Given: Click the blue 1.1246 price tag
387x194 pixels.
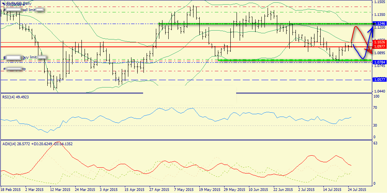Looking at the screenshot, I should tap(379, 24).
